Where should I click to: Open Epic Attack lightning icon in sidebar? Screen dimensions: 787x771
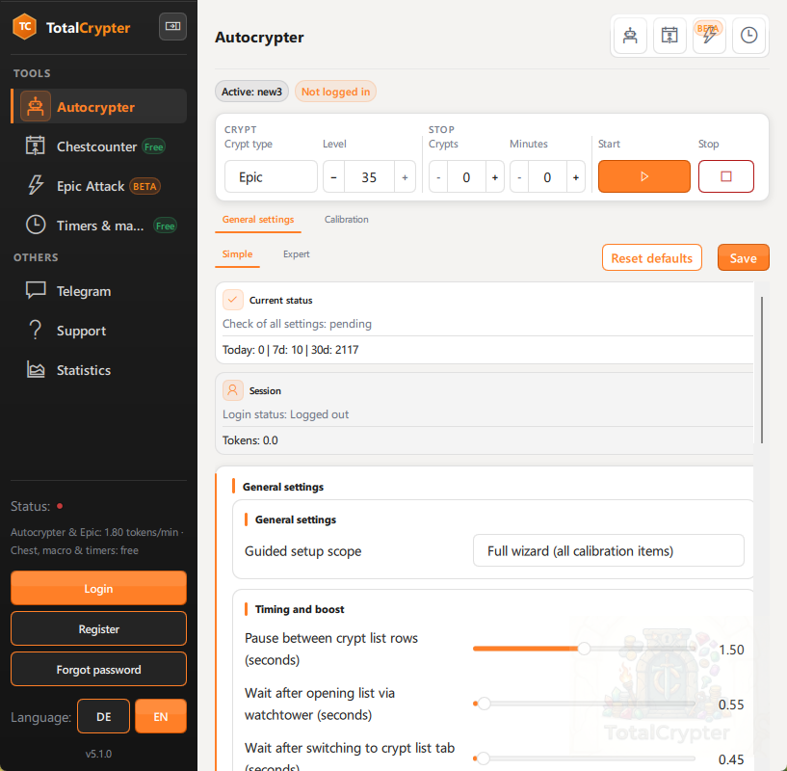(x=35, y=185)
